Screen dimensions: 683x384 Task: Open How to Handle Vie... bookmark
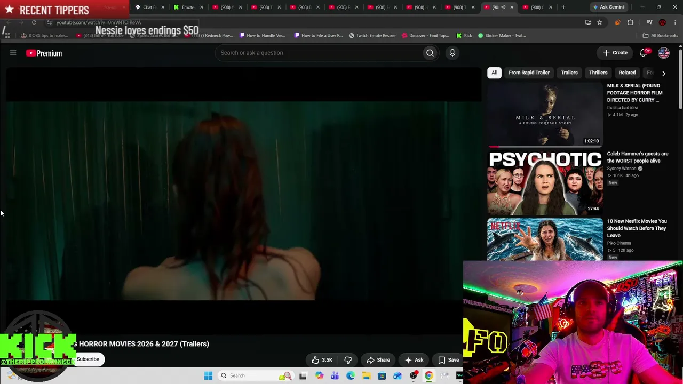pyautogui.click(x=263, y=36)
